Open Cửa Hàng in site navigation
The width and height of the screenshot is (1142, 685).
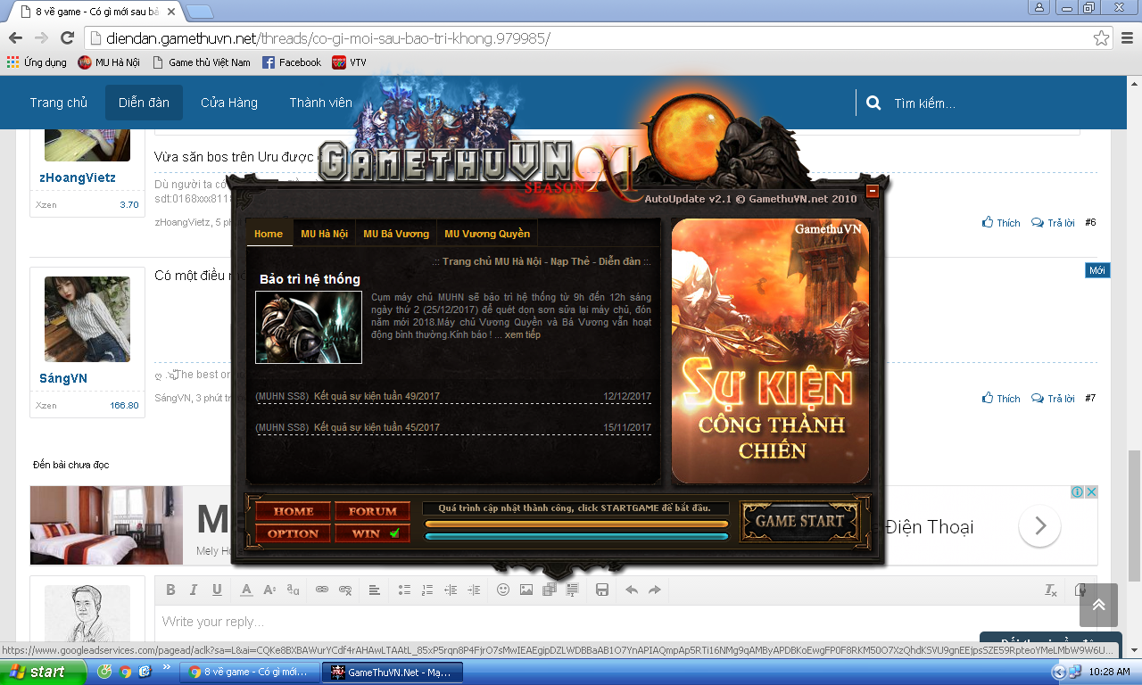click(x=229, y=103)
